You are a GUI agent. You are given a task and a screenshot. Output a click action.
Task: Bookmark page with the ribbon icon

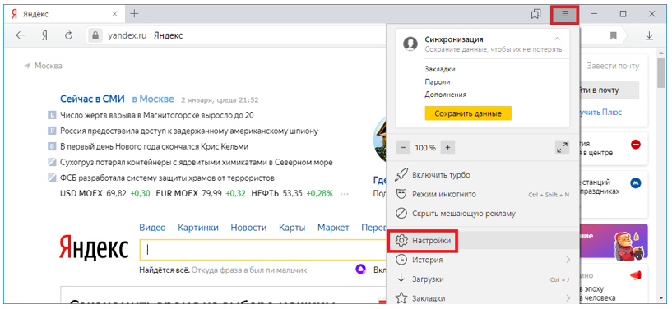tap(614, 35)
